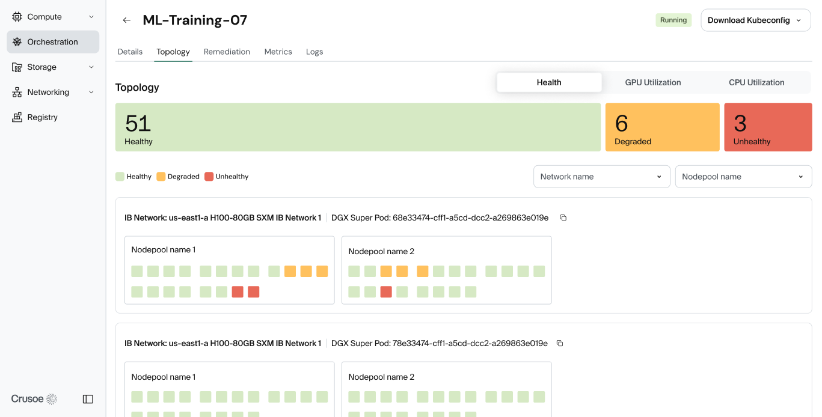Click Nodepool name 1 heading in second pod

tap(164, 377)
